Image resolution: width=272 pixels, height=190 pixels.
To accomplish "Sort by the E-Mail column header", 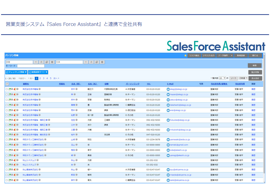I will click(170, 84).
